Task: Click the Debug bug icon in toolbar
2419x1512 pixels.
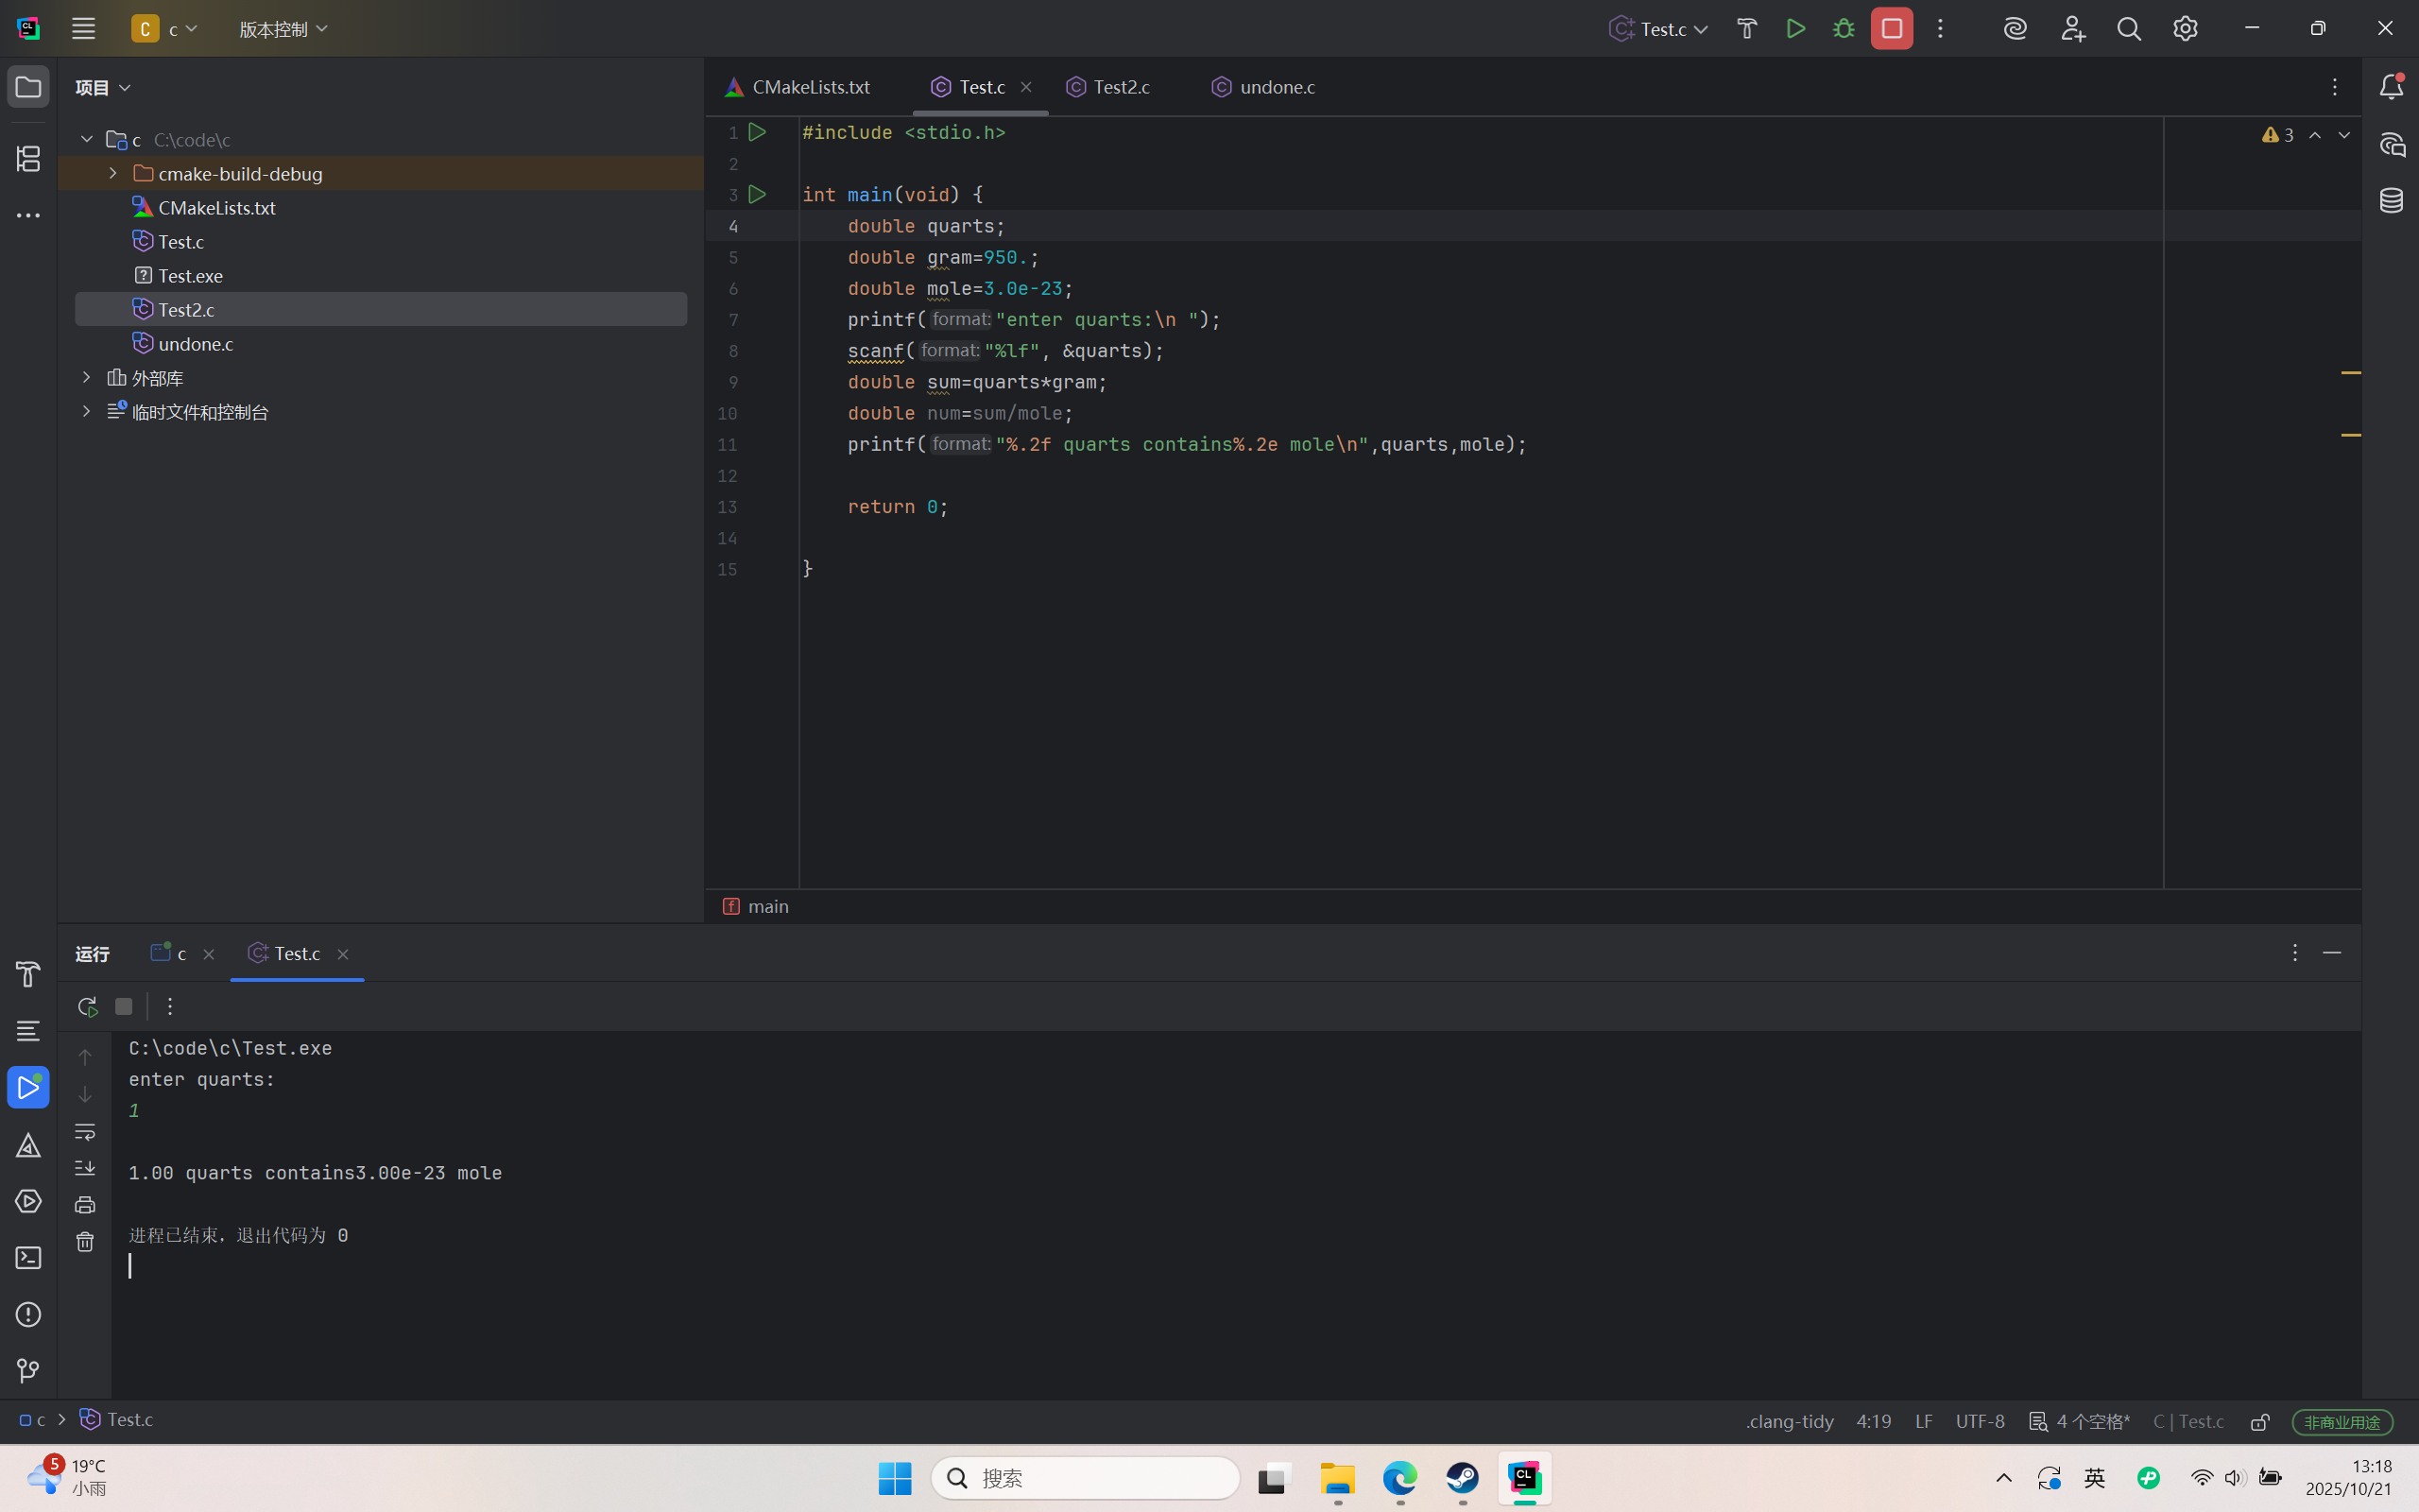Action: click(x=1844, y=29)
